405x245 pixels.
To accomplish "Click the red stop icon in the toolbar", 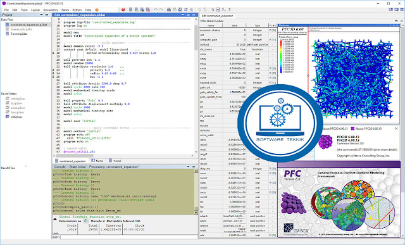I will coord(123,9).
